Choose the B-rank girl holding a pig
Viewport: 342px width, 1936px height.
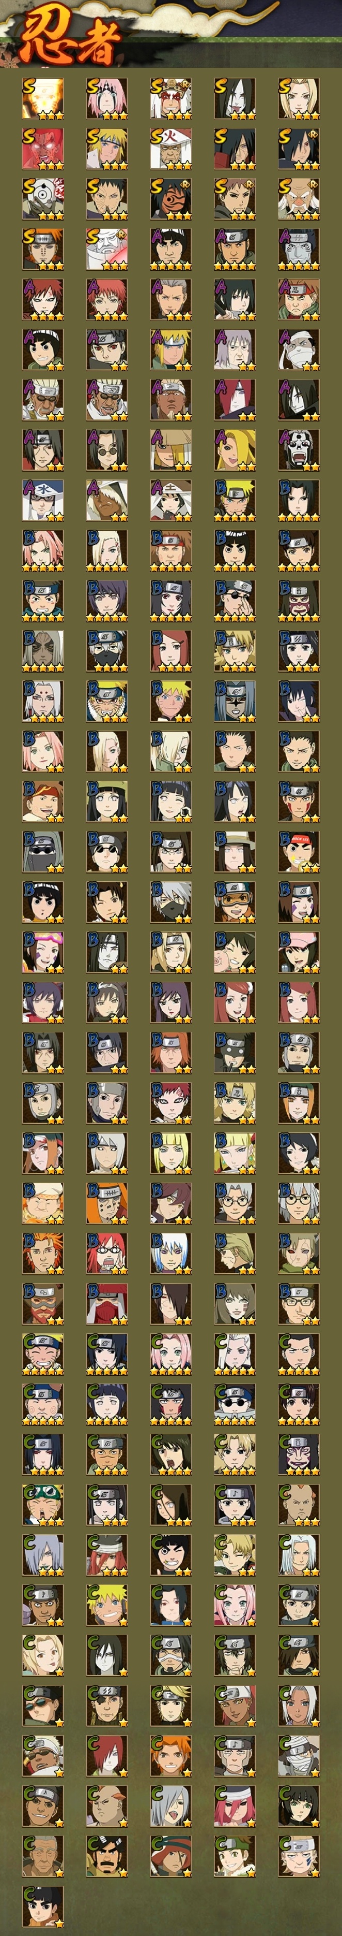click(235, 953)
